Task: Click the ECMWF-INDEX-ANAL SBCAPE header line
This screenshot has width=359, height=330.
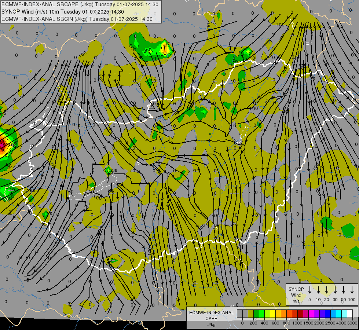Action: (80, 4)
